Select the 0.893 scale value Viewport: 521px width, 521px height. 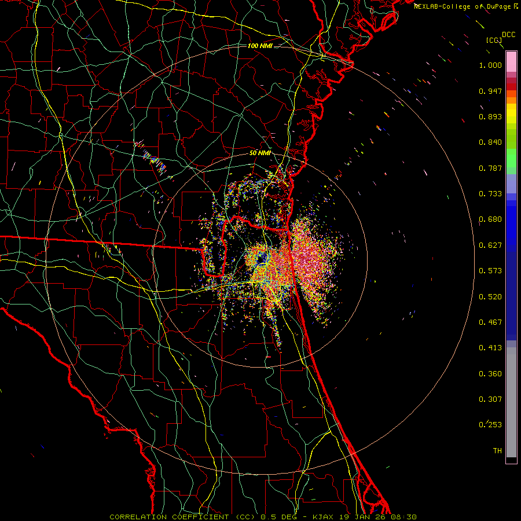tap(490, 116)
